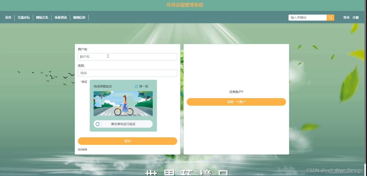Open 网站公告 menu item

(x=42, y=18)
